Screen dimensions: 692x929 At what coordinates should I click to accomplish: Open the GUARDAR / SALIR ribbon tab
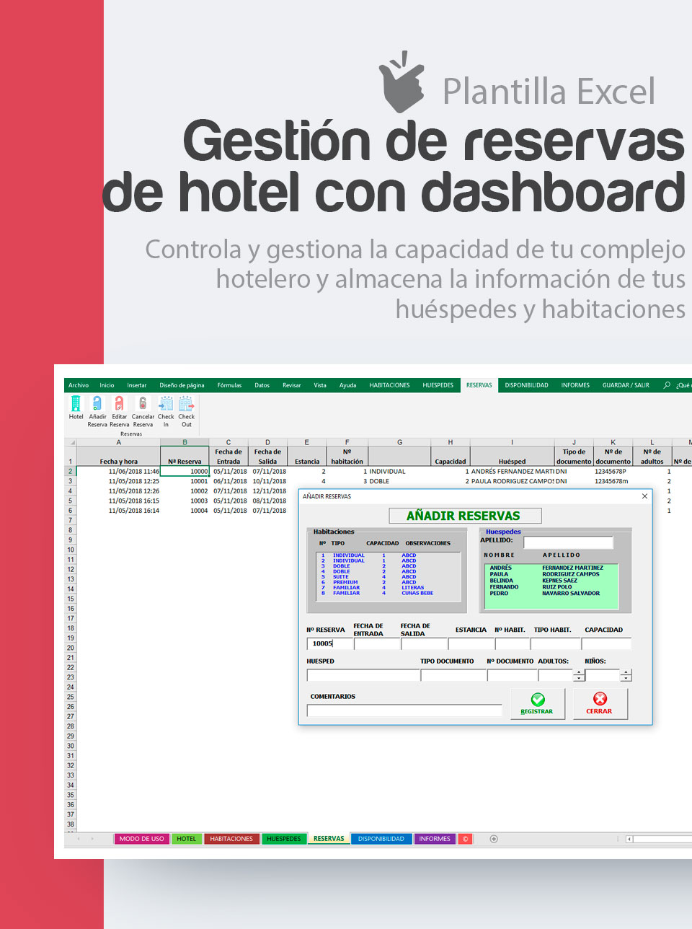click(626, 385)
